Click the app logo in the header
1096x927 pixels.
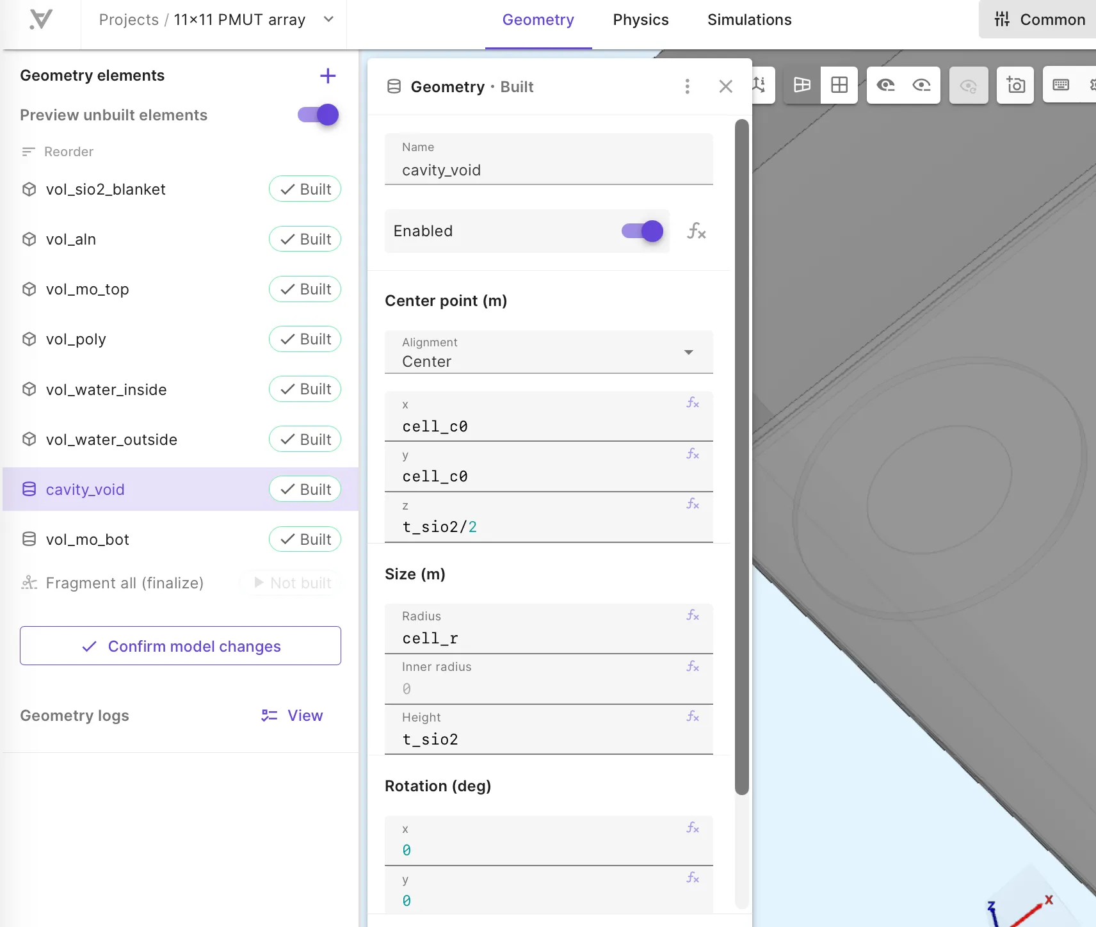41,20
